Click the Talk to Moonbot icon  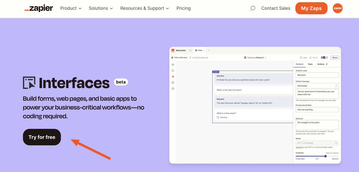pos(172,57)
